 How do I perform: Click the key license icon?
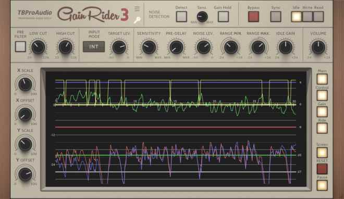click(137, 20)
